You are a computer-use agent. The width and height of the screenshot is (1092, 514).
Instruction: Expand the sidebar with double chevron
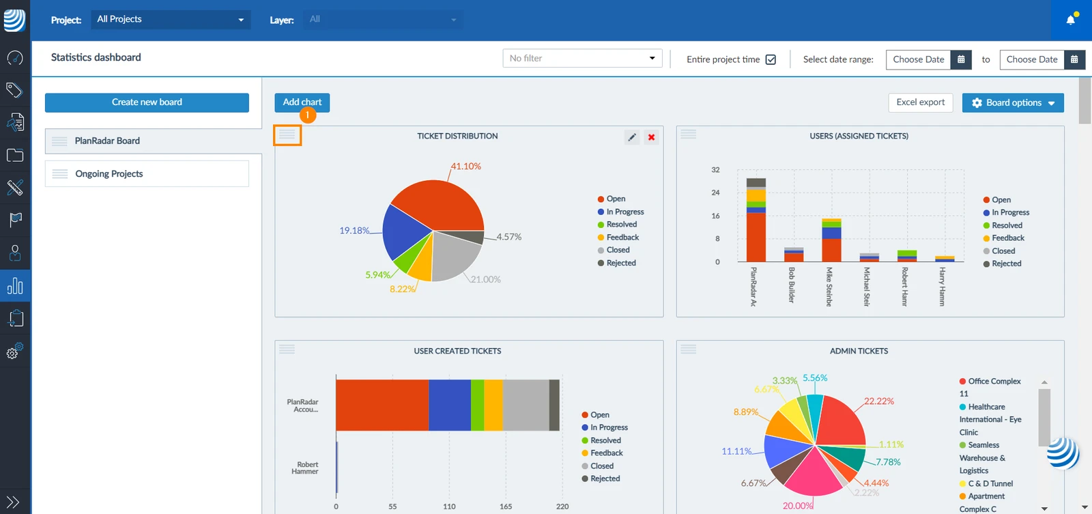[x=13, y=502]
